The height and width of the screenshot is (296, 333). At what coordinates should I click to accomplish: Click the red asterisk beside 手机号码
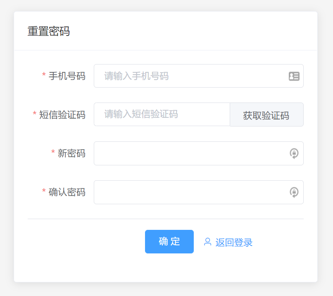[44, 75]
